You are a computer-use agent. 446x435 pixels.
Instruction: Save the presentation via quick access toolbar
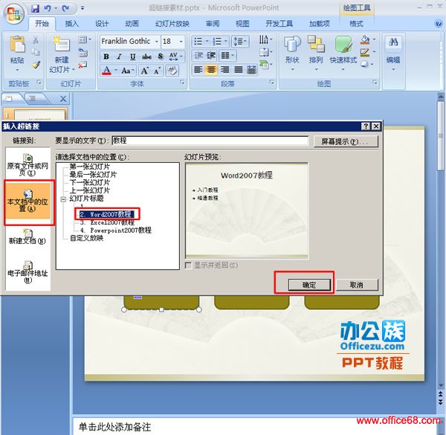point(35,8)
